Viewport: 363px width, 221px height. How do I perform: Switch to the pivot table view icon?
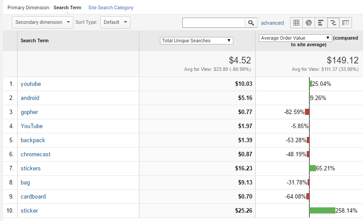[x=345, y=23]
